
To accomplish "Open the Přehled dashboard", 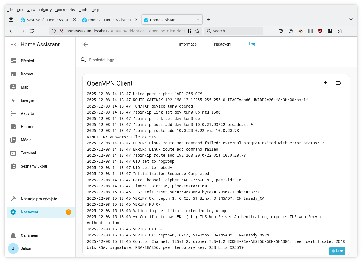I will pyautogui.click(x=41, y=61).
